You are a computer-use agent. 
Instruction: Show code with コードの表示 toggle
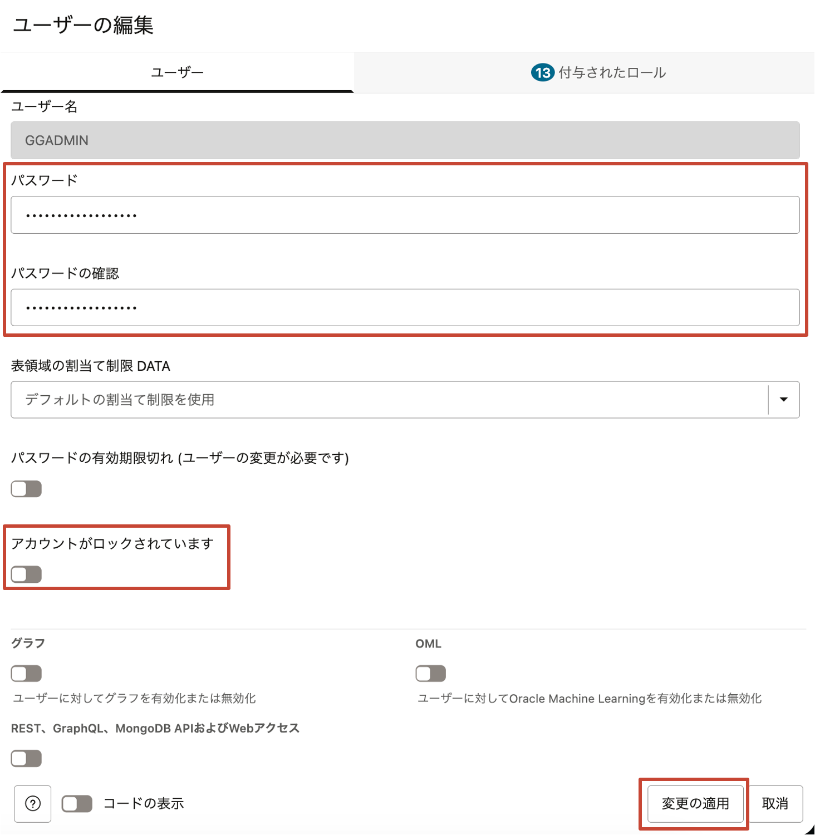pos(77,803)
